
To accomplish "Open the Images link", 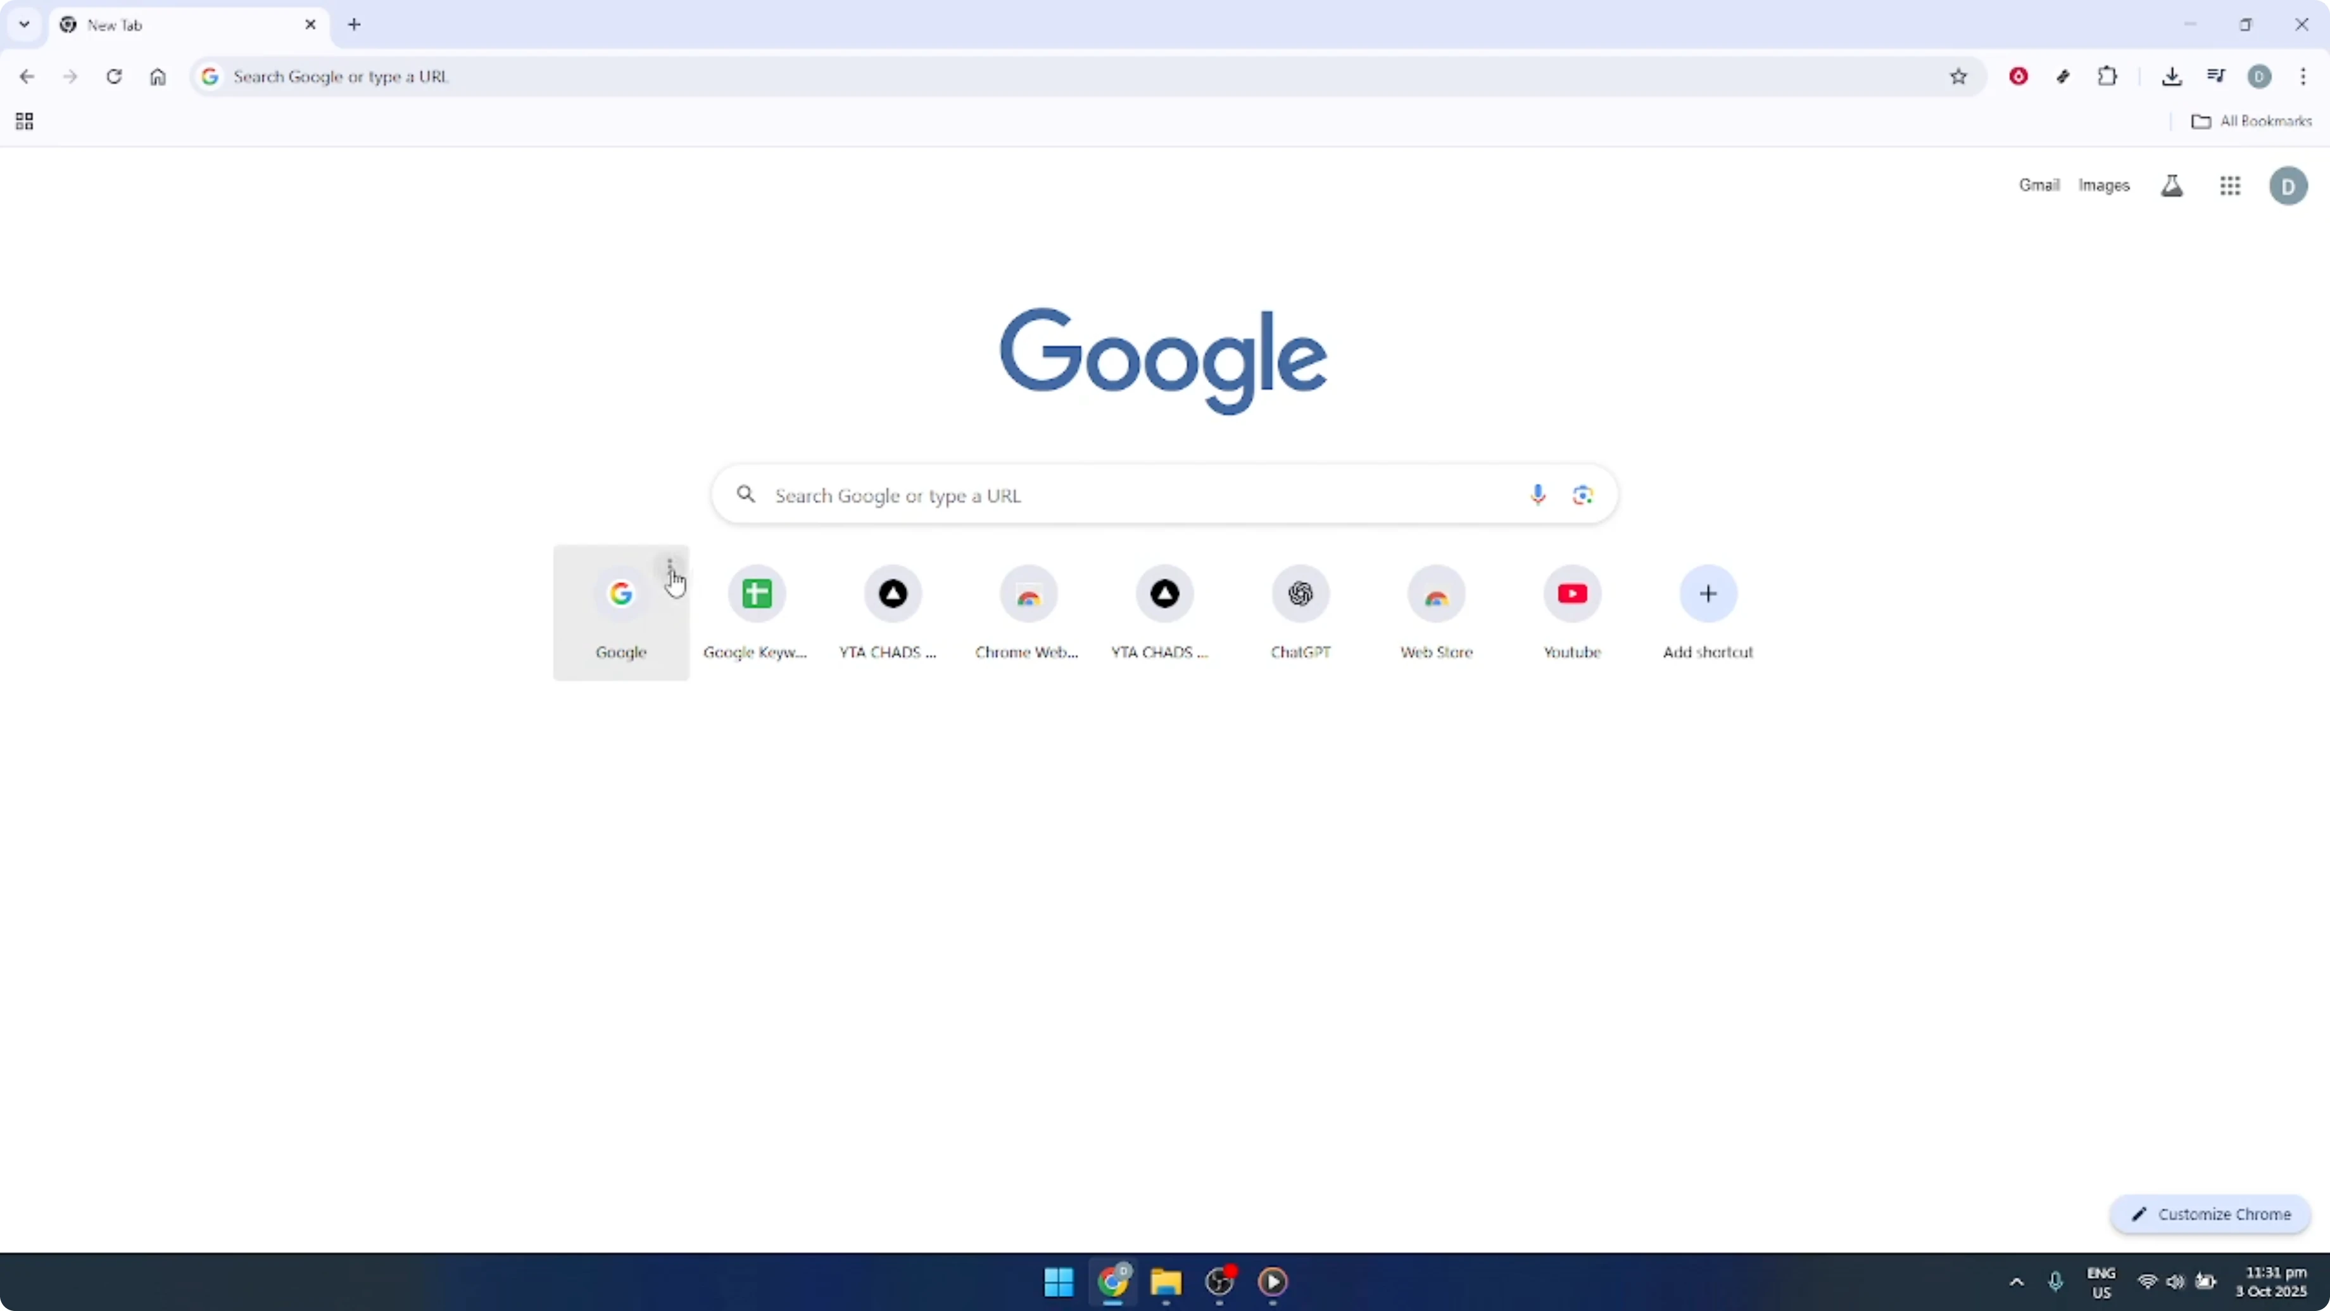I will 2104,186.
